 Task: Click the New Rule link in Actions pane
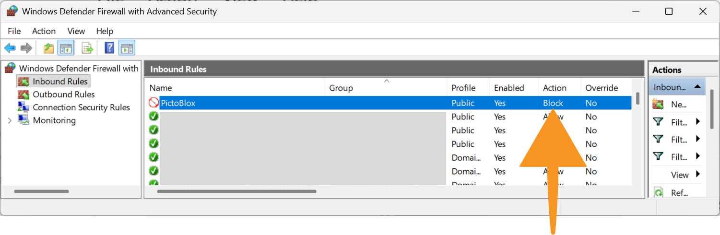679,105
